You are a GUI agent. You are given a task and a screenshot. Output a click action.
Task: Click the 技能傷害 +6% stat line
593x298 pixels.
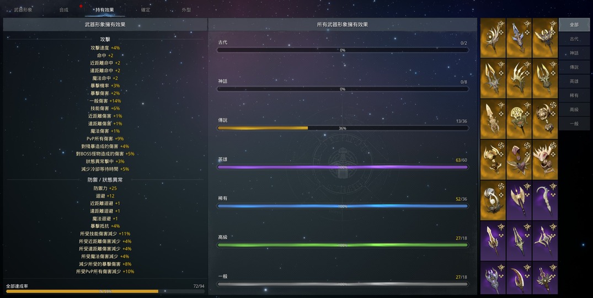105,109
